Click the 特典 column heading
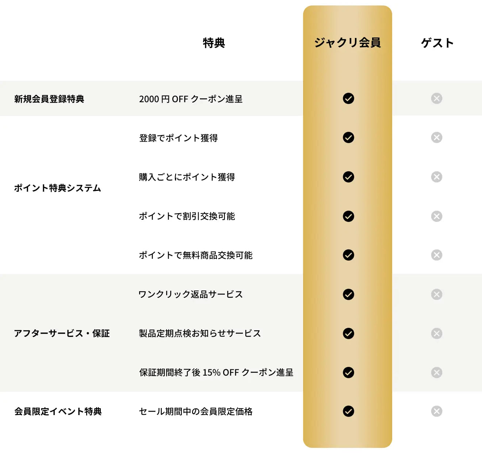The height and width of the screenshot is (453, 482). tap(214, 43)
